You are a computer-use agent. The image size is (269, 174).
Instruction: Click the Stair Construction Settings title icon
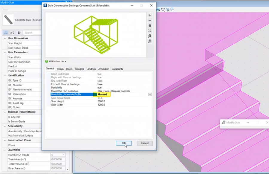click(x=45, y=5)
